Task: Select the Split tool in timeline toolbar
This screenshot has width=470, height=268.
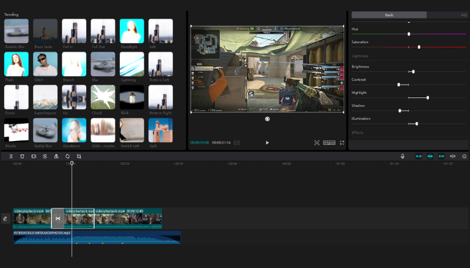Action: pyautogui.click(x=11, y=156)
